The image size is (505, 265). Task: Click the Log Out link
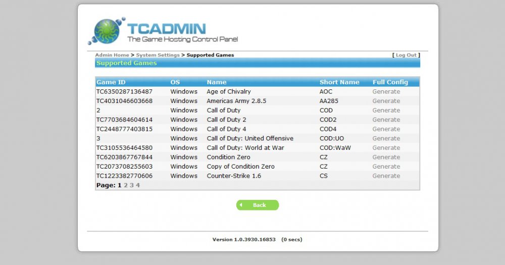tap(406, 55)
